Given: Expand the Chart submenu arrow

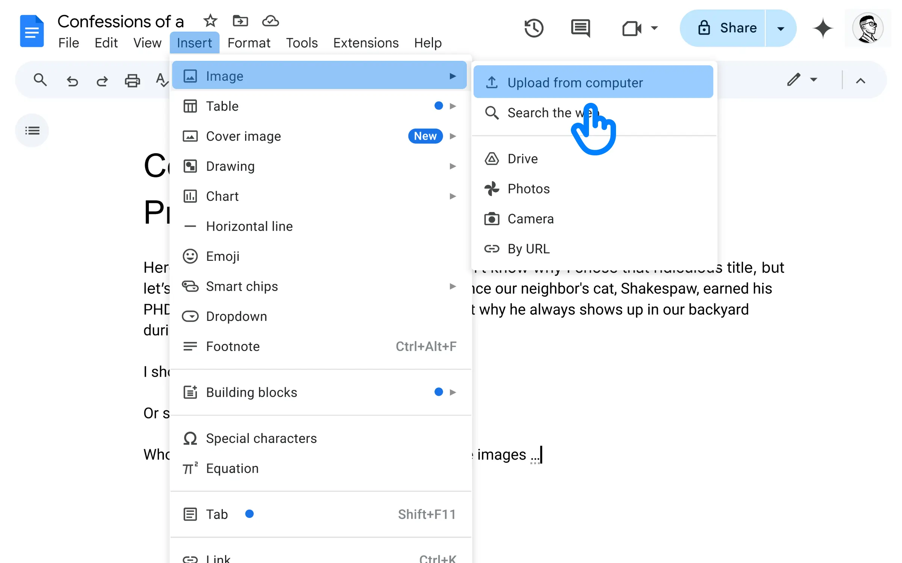Looking at the screenshot, I should coord(453,196).
